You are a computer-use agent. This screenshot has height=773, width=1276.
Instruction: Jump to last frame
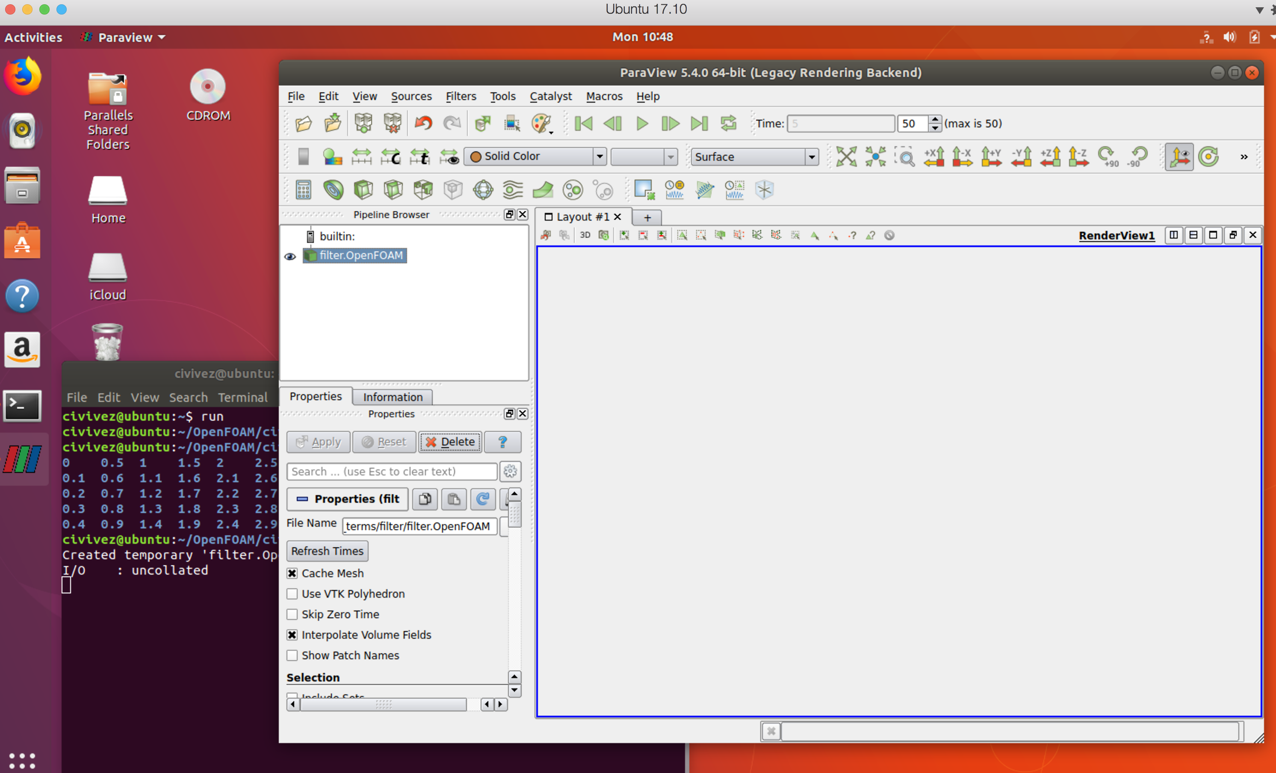[x=699, y=124]
